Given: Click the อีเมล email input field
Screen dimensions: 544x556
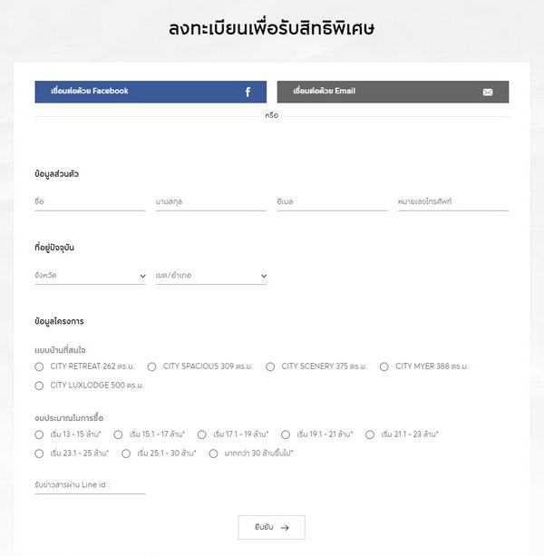Looking at the screenshot, I should [332, 200].
